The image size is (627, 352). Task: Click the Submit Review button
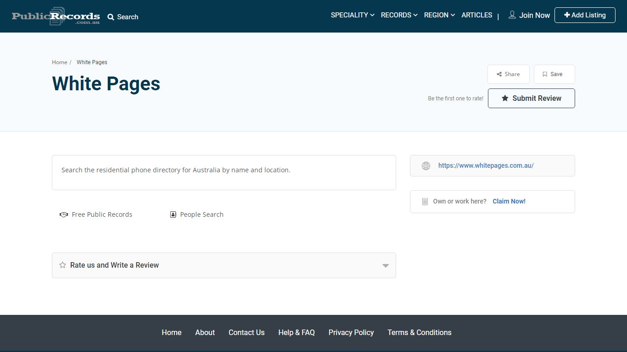(x=532, y=98)
